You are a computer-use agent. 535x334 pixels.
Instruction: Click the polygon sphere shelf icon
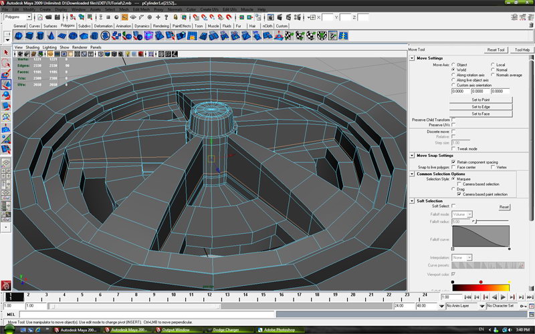pyautogui.click(x=19, y=35)
